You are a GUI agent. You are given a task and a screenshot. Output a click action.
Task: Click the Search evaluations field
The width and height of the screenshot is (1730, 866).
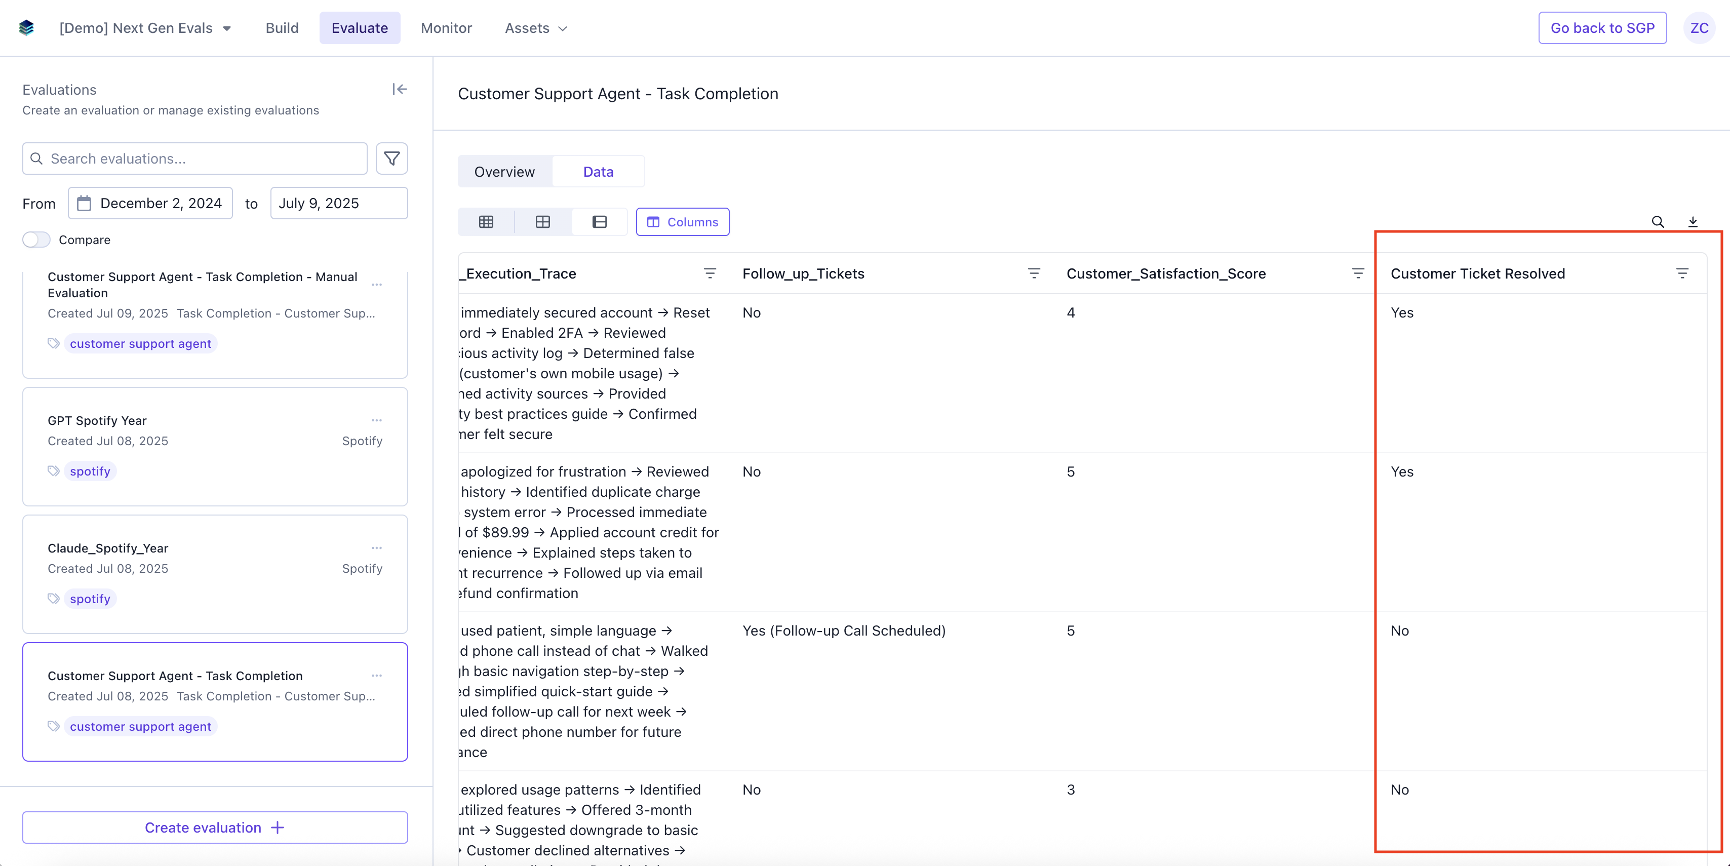pos(195,159)
